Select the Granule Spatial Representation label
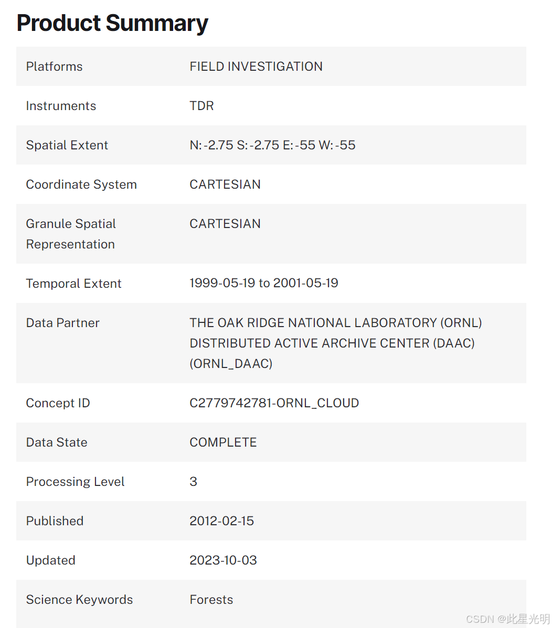This screenshot has width=552, height=628. coord(71,234)
